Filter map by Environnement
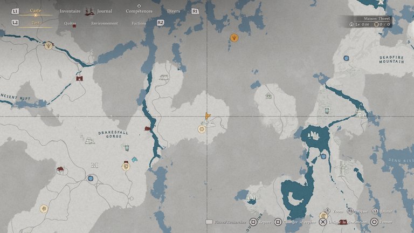This screenshot has width=414, height=233. click(x=105, y=23)
